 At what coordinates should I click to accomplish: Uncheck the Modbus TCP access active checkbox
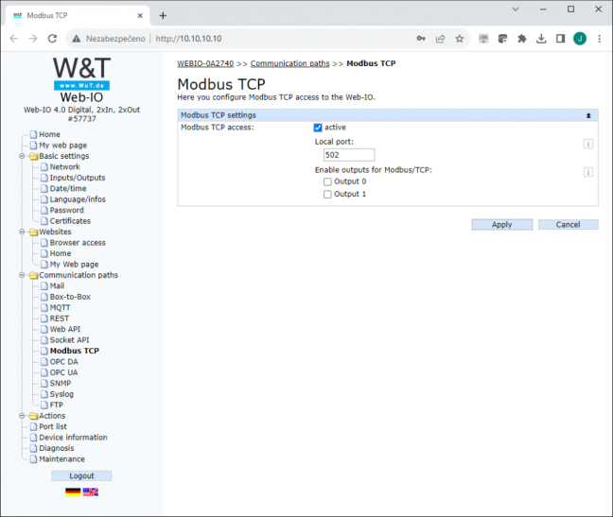point(318,128)
